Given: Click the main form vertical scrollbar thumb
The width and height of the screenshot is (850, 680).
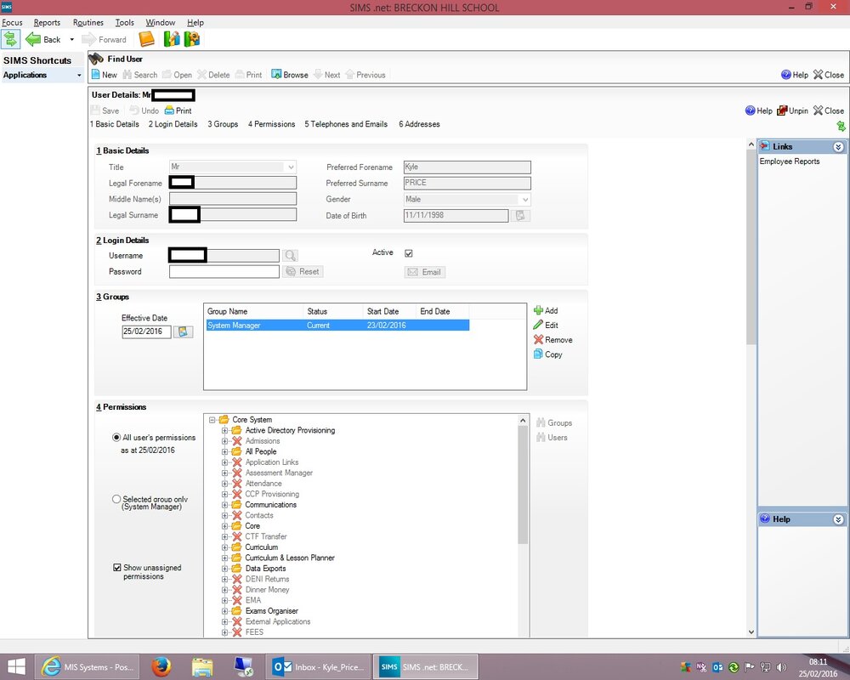Looking at the screenshot, I should (751, 248).
